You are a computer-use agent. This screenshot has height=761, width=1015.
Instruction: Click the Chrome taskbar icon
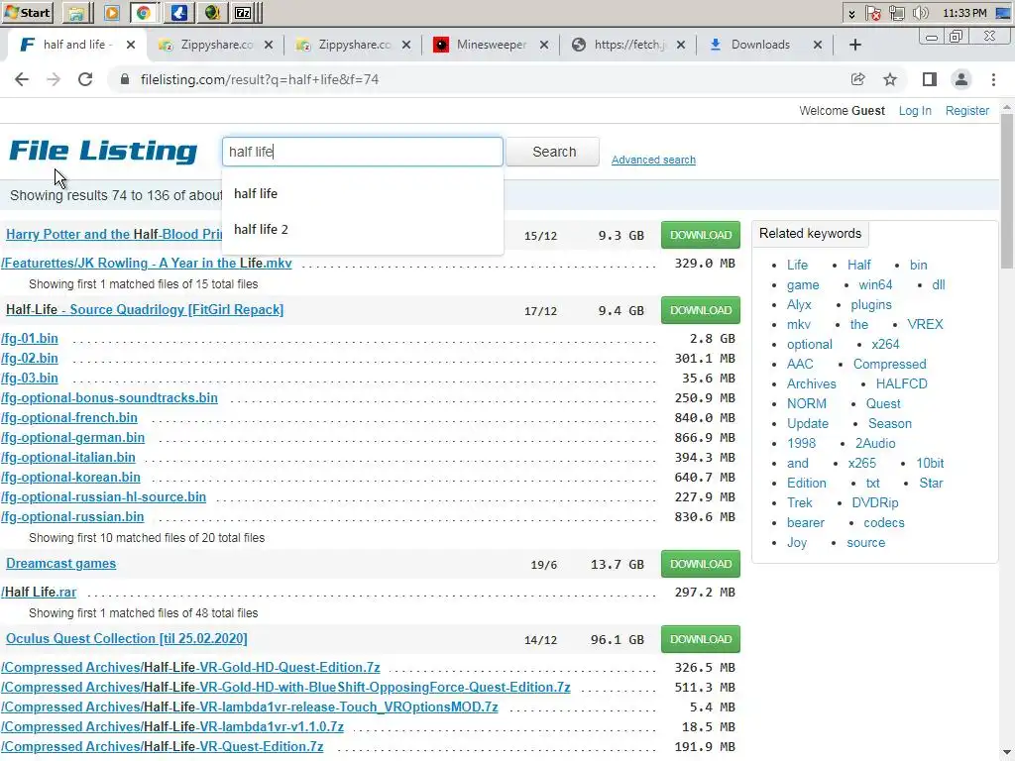click(144, 12)
